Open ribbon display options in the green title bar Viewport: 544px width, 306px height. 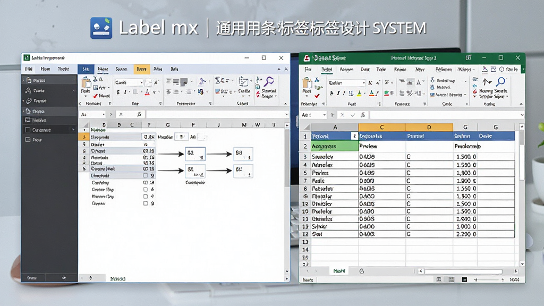[469, 57]
